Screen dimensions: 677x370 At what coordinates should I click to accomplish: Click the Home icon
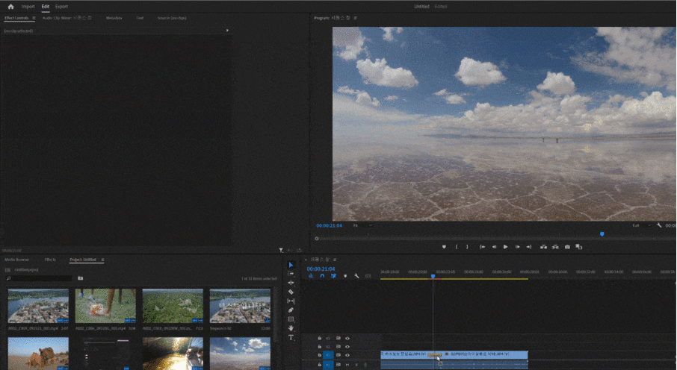(10, 7)
